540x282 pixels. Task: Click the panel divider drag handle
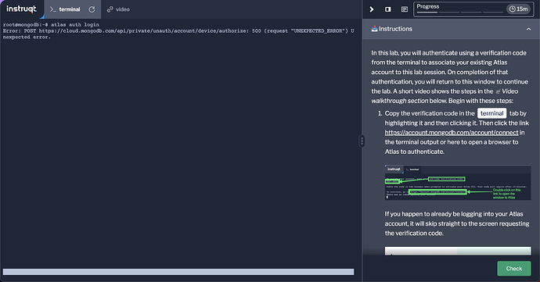pyautogui.click(x=362, y=141)
